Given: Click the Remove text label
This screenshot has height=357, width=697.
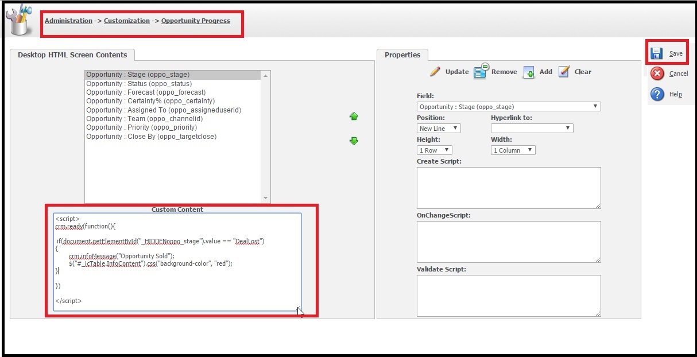Looking at the screenshot, I should click(504, 72).
